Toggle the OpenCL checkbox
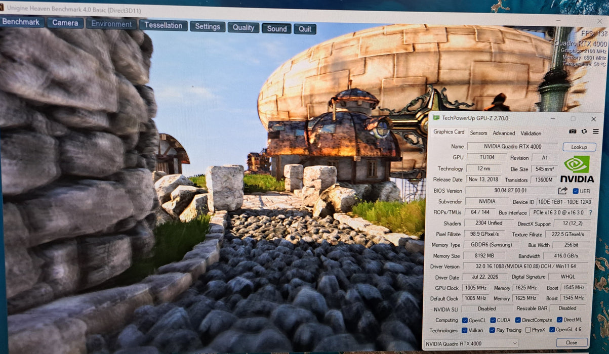The image size is (609, 354). point(465,320)
